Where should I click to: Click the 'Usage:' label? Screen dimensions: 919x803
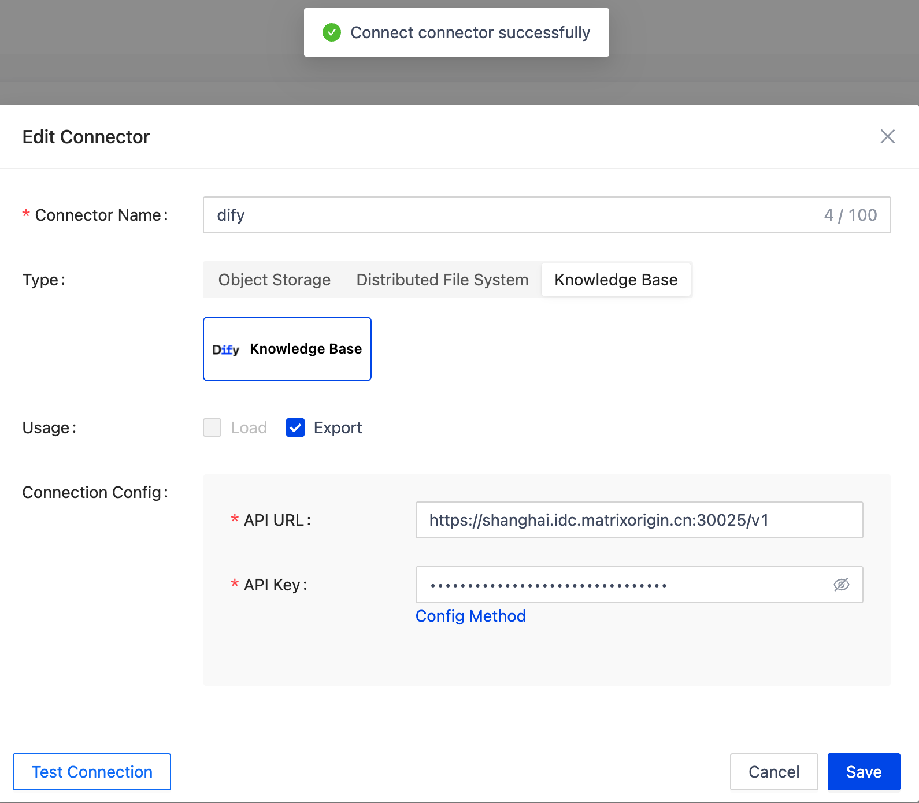pyautogui.click(x=49, y=427)
